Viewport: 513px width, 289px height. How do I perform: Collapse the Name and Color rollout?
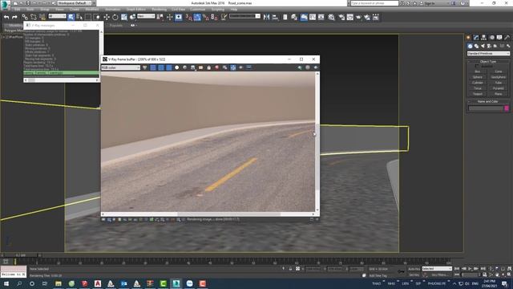(488, 101)
